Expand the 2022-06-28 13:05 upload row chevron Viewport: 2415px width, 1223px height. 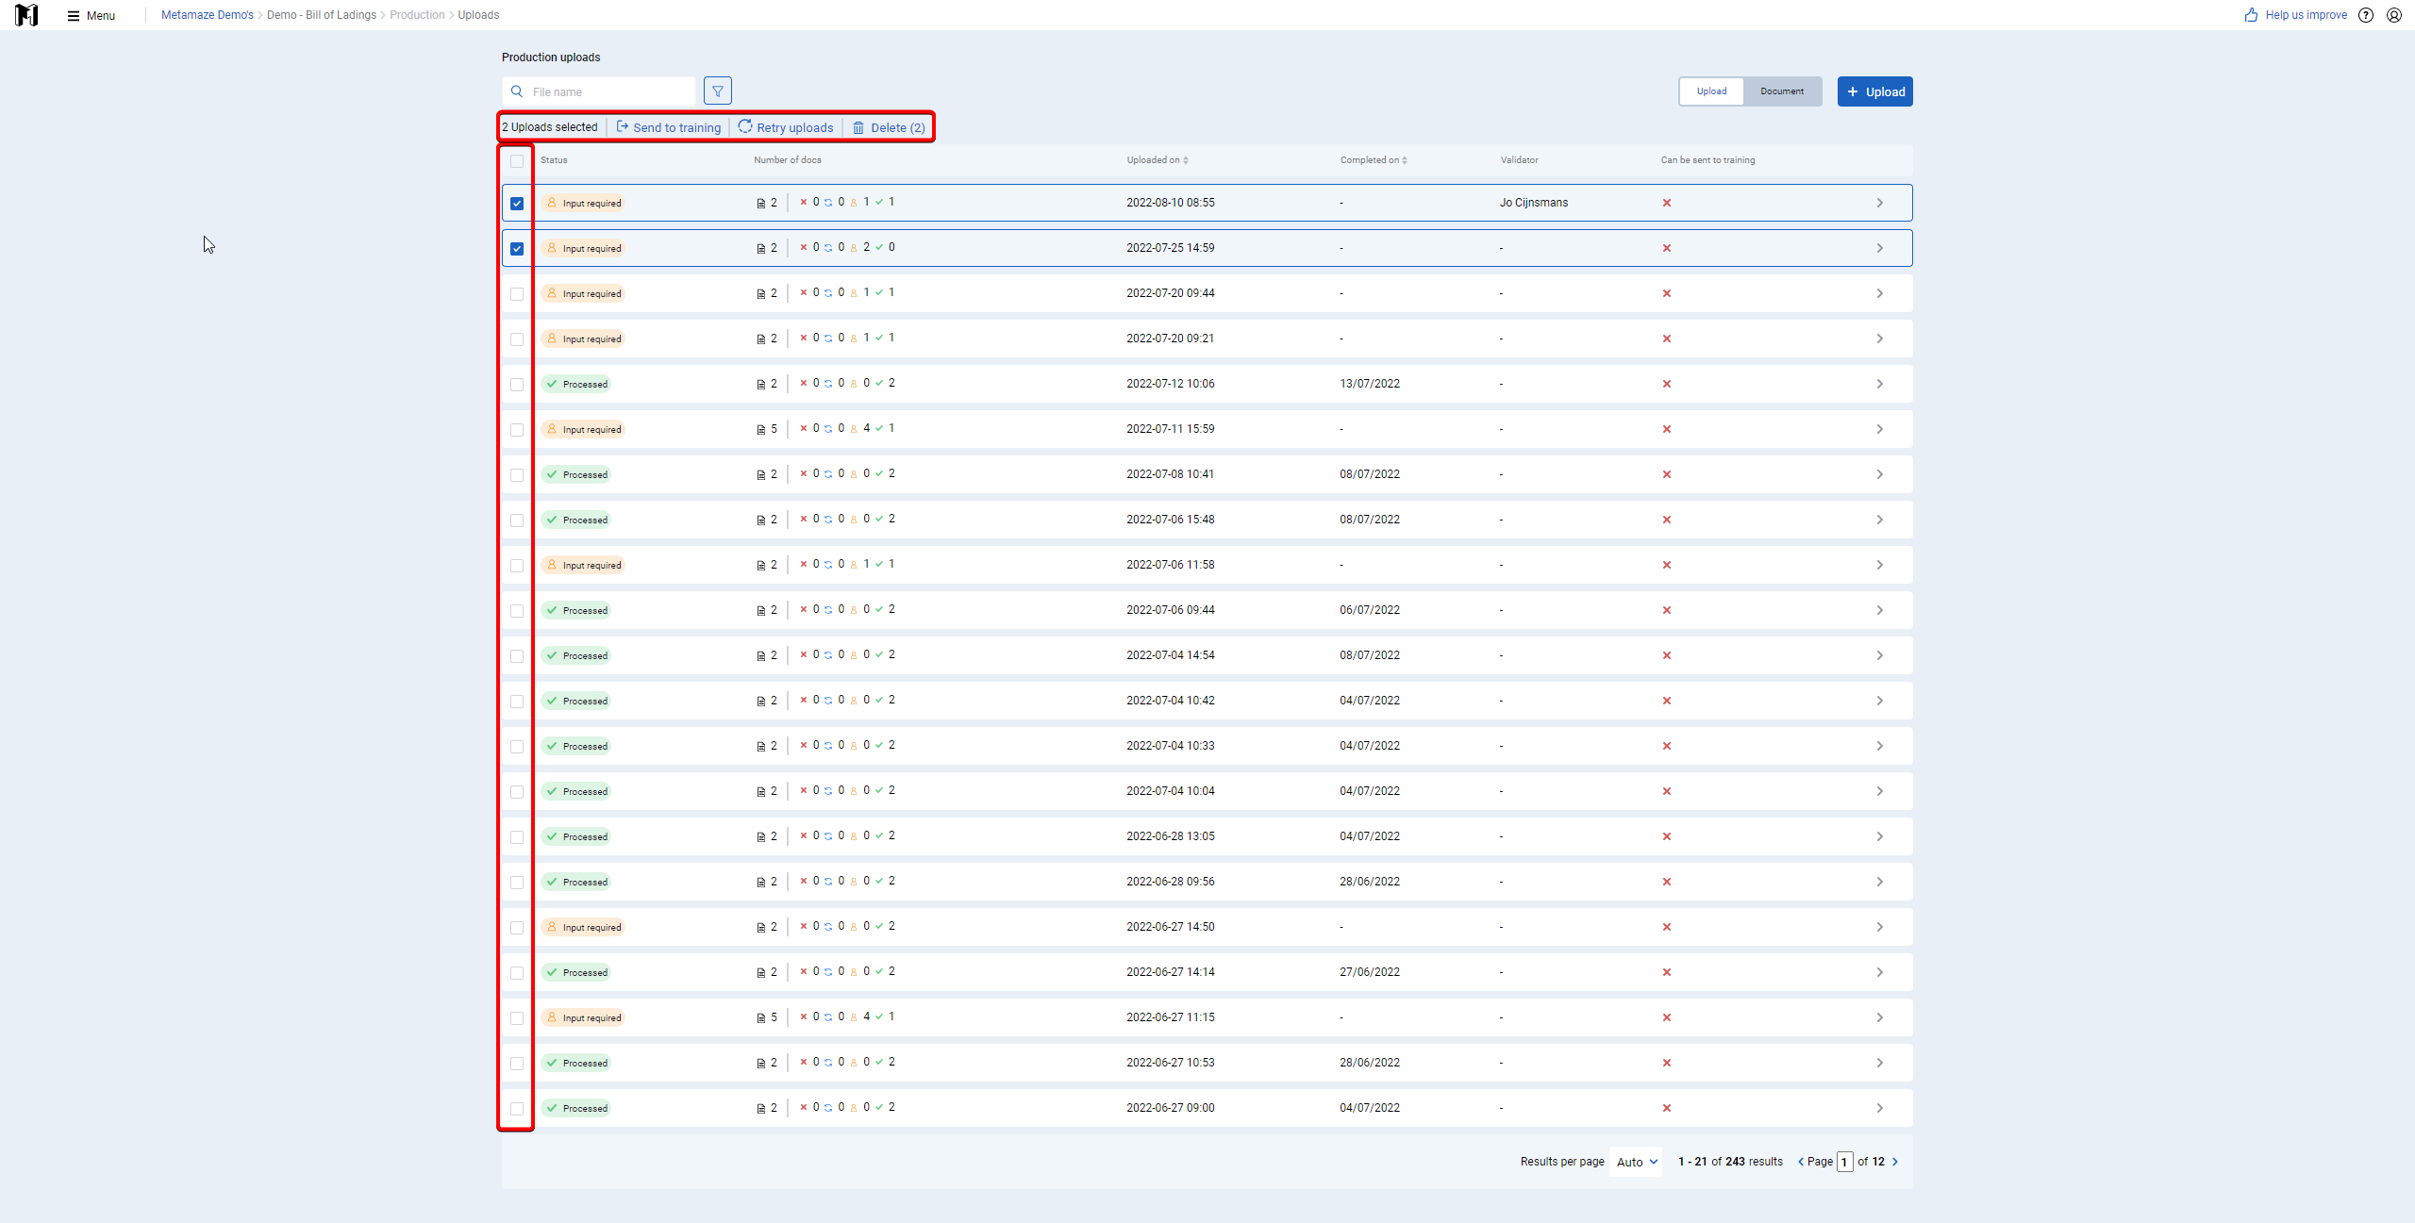(1879, 836)
